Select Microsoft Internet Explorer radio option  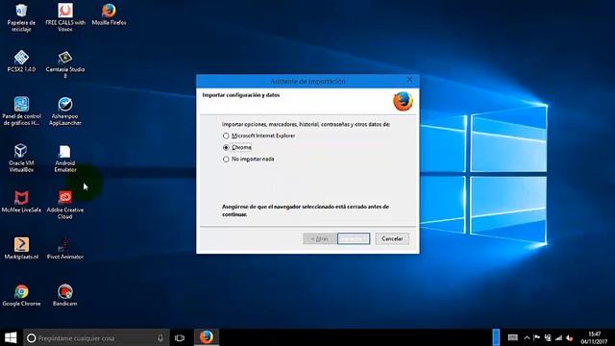[x=258, y=136]
